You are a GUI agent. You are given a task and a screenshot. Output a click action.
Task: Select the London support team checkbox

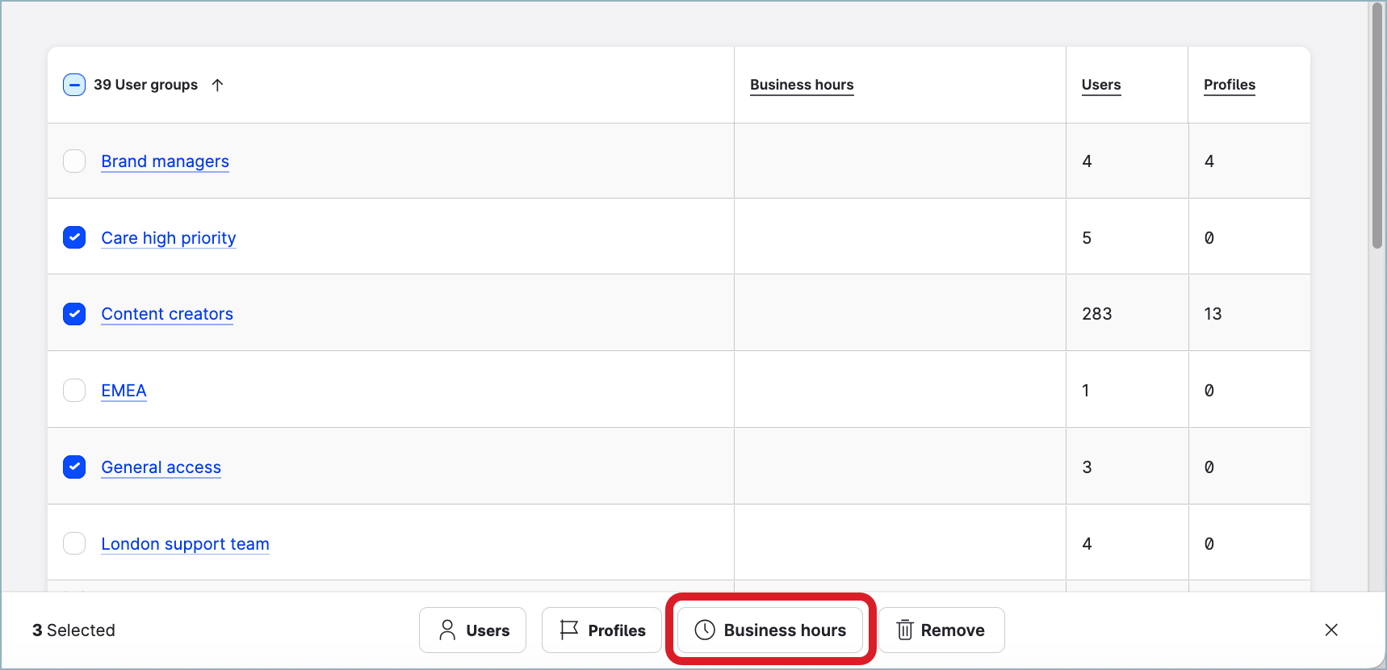click(74, 543)
